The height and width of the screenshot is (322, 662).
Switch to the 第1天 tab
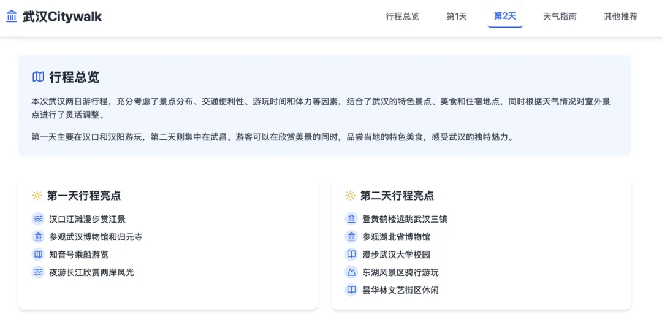coord(457,17)
